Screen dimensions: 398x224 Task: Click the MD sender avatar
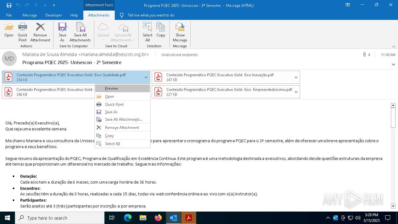(9, 58)
